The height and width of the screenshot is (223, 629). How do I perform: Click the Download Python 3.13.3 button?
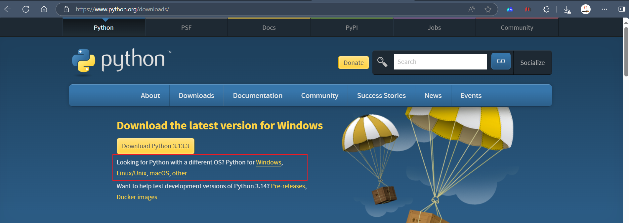pos(155,146)
